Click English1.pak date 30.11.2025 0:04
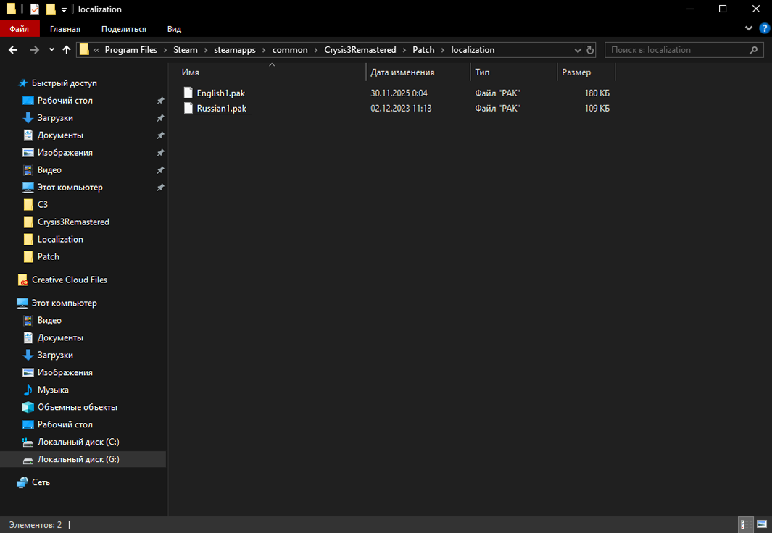Viewport: 772px width, 533px height. tap(399, 93)
